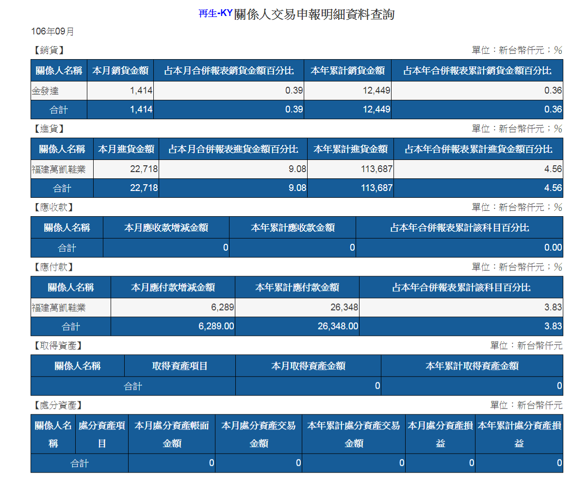Click the 本月取得資產金額 column header
The width and height of the screenshot is (573, 477).
click(x=308, y=366)
